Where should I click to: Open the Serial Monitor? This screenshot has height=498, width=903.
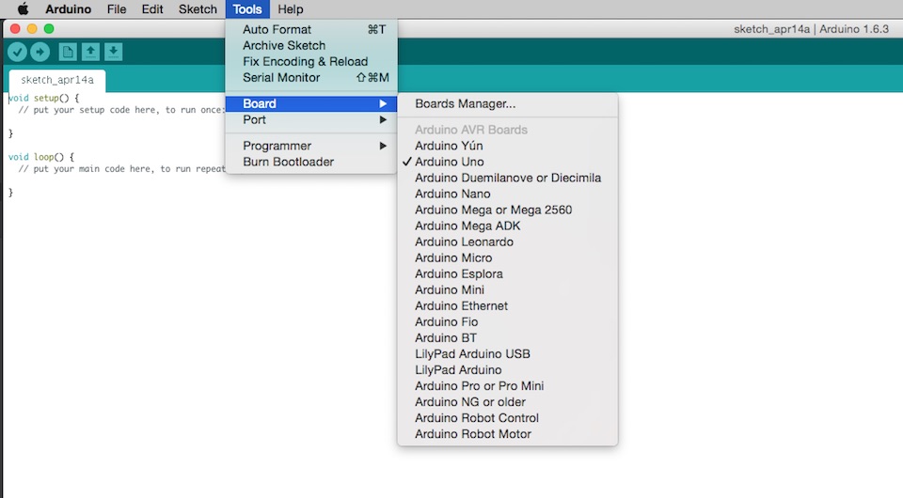tap(311, 78)
